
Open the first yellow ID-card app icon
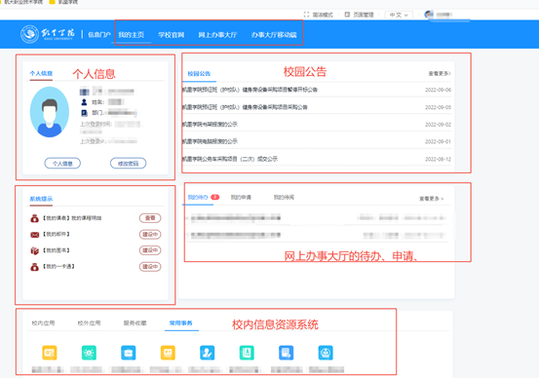[x=50, y=353]
